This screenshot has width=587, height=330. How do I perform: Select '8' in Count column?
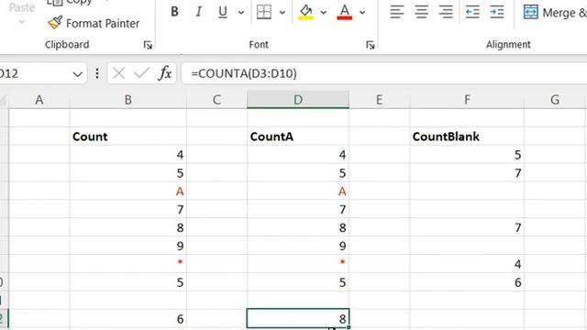128,227
